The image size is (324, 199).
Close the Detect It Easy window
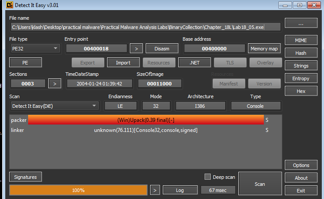click(314, 5)
